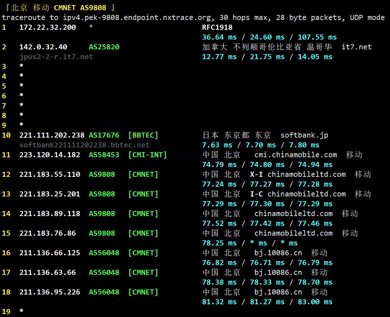Image resolution: width=390 pixels, height=317 pixels.
Task: Click IP 221.183.76.86 on hop 15
Action: pyautogui.click(x=48, y=233)
